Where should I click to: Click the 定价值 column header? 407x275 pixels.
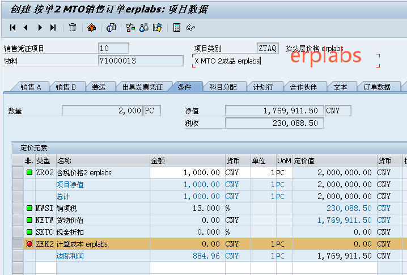click(335, 160)
